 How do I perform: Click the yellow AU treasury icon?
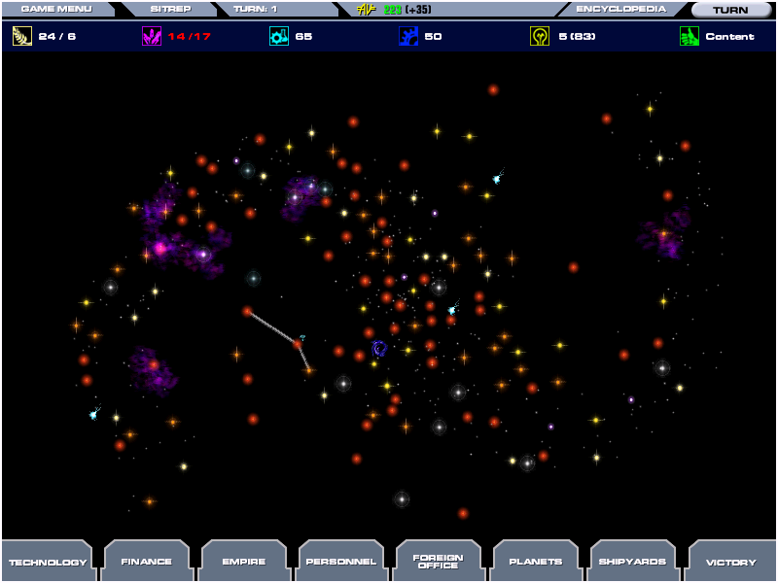366,10
